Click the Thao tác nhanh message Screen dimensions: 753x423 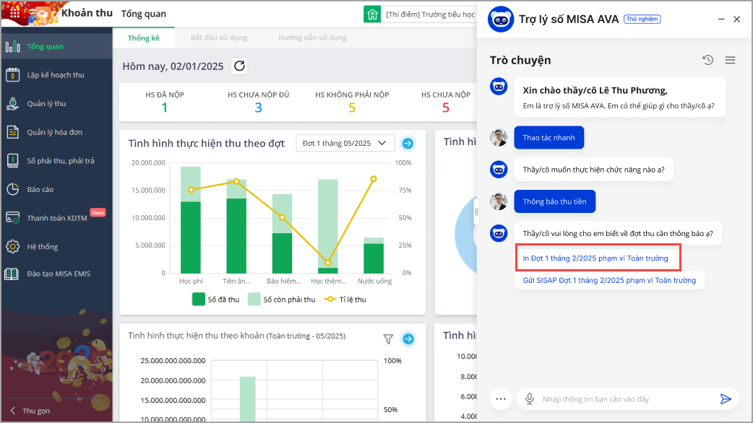tap(549, 138)
